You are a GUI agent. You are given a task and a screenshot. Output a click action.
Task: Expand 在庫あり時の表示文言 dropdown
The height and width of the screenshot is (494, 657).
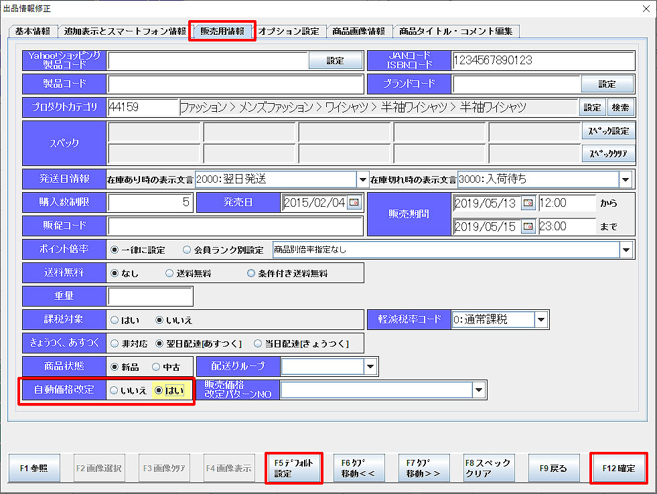pyautogui.click(x=362, y=179)
